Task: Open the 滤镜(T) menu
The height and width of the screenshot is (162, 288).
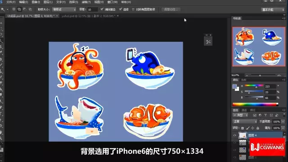Action: (86, 2)
